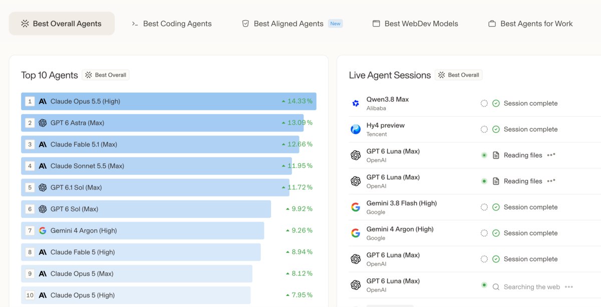The width and height of the screenshot is (601, 307).
Task: Click the magnifier icon beside Searching the web
Action: coord(496,287)
